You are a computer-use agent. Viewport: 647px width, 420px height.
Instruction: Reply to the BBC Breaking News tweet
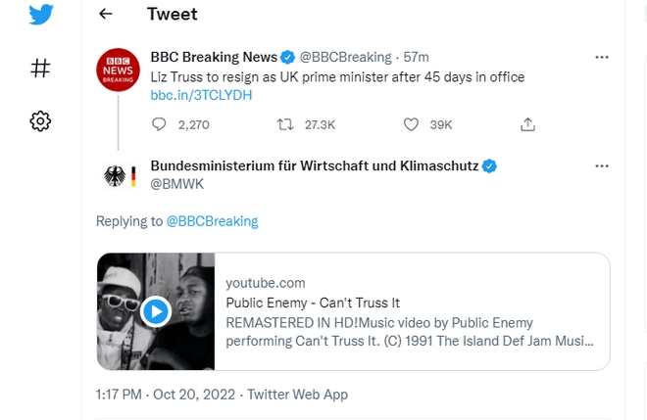coord(161,124)
